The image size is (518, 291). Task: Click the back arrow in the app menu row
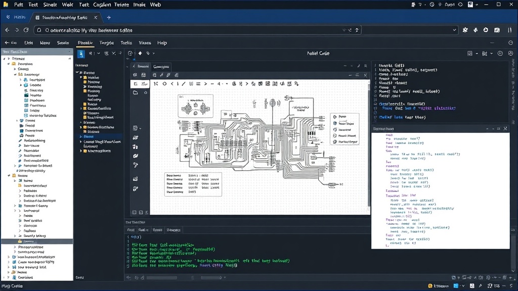(x=7, y=43)
